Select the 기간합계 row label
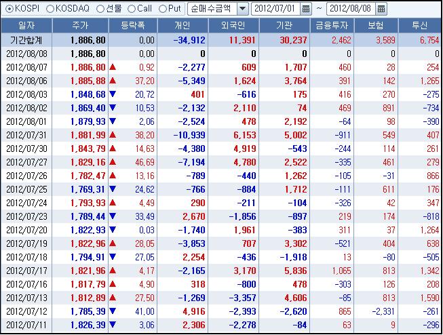The height and width of the screenshot is (335, 443). click(26, 41)
